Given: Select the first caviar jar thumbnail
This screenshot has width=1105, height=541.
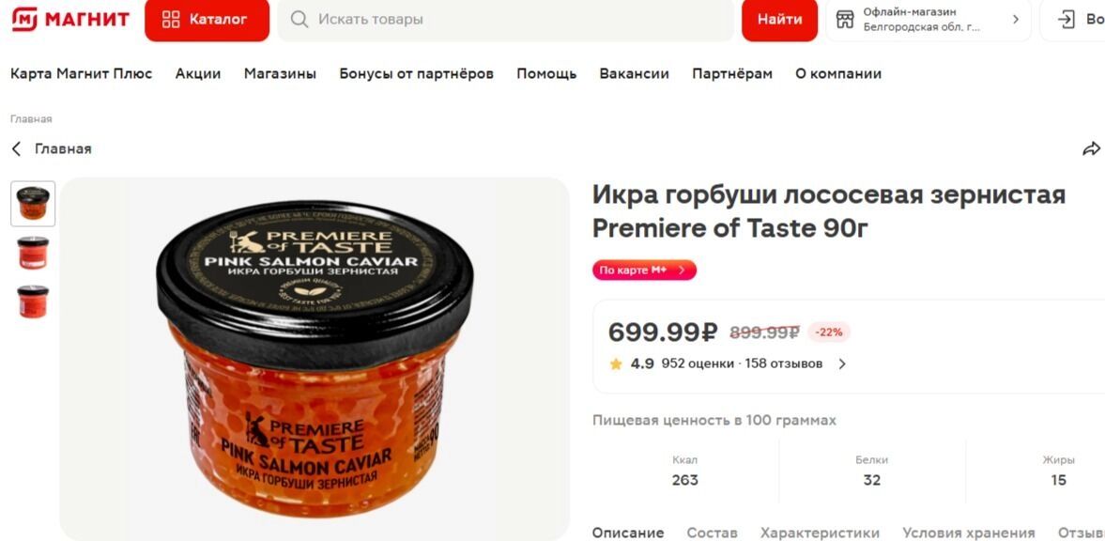Looking at the screenshot, I should tap(33, 204).
